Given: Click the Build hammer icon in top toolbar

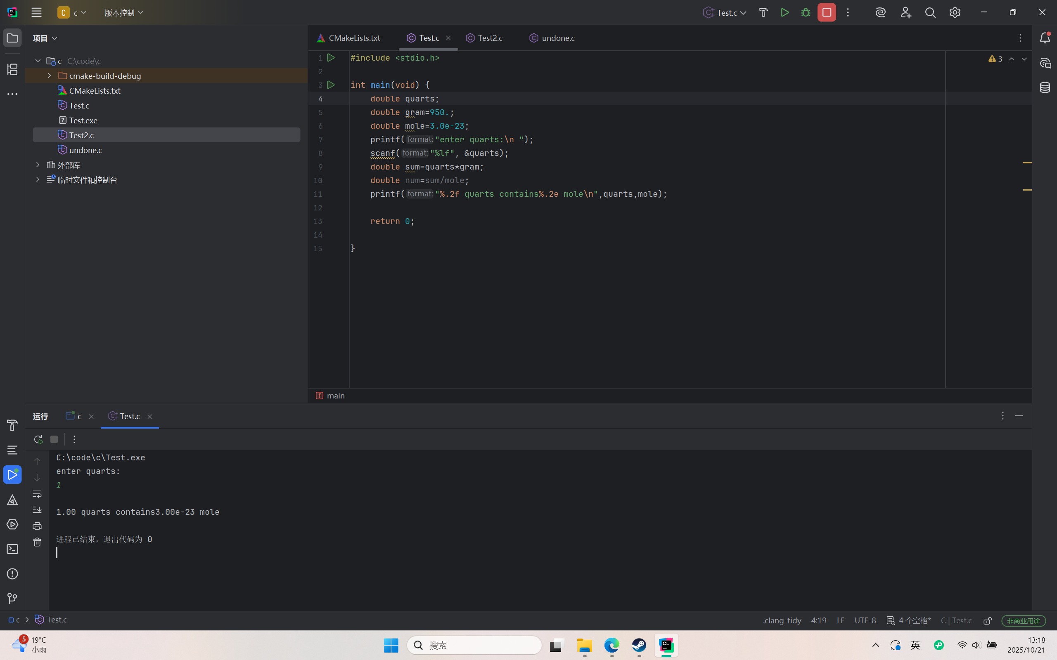Looking at the screenshot, I should (763, 13).
